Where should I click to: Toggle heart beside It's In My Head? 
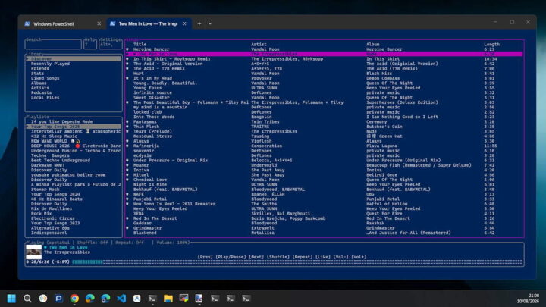(127, 78)
